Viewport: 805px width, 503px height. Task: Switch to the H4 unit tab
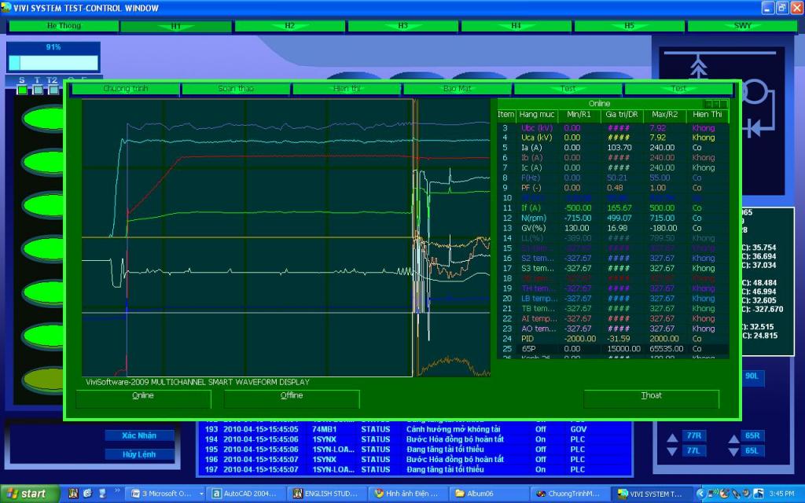516,26
